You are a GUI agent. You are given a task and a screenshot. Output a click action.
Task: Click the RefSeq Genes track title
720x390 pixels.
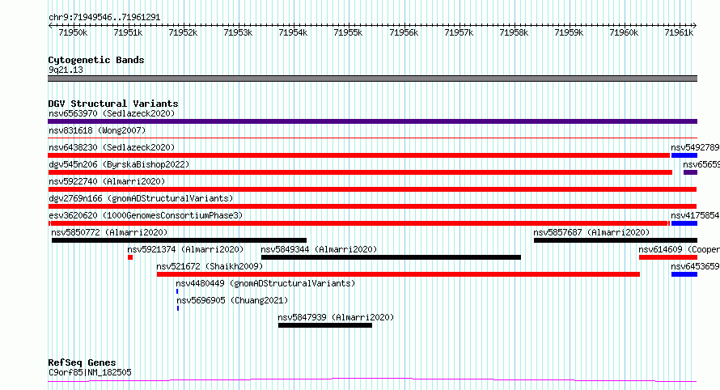[82, 362]
